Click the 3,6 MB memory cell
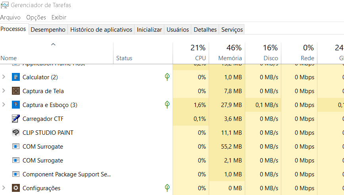 pos(227,119)
